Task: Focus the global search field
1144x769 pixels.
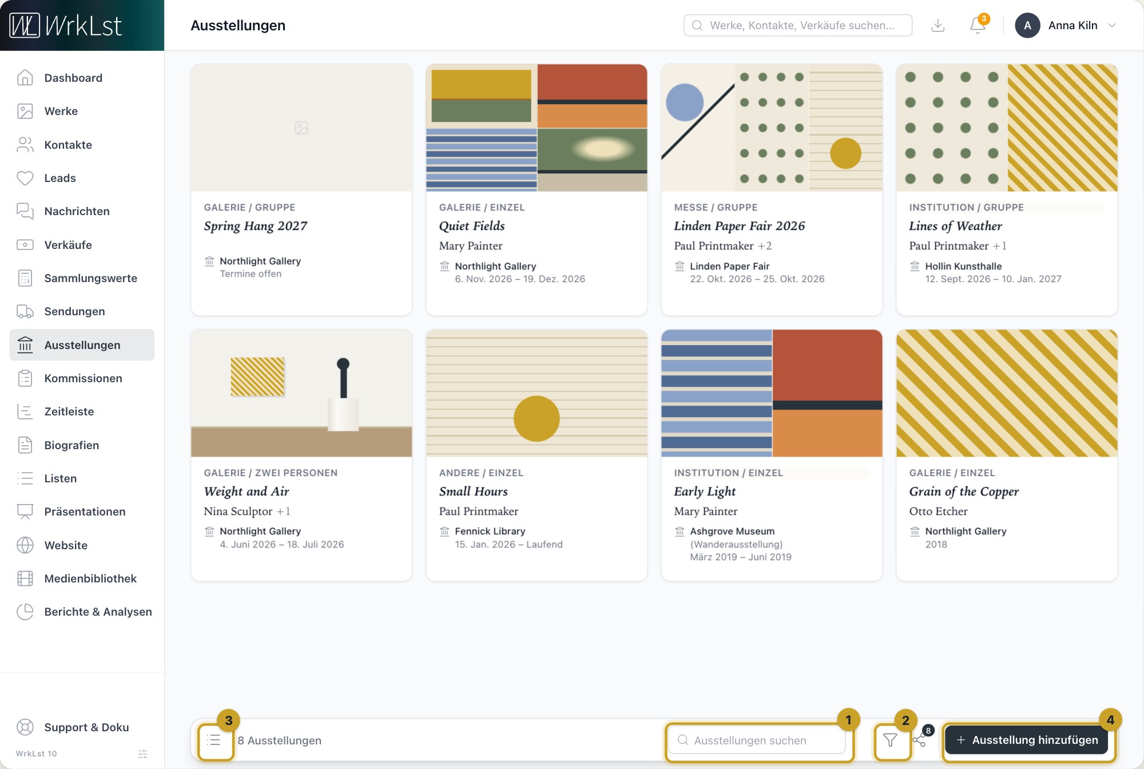Action: coord(798,25)
